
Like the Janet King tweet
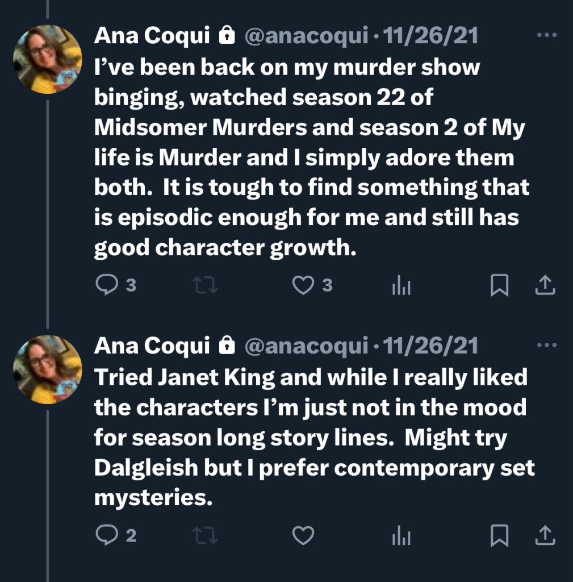(303, 535)
